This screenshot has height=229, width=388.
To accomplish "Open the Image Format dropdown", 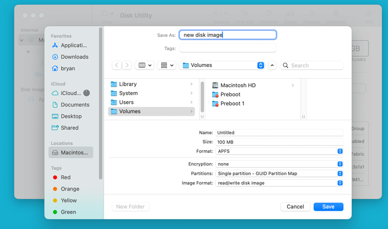I will tap(279, 183).
